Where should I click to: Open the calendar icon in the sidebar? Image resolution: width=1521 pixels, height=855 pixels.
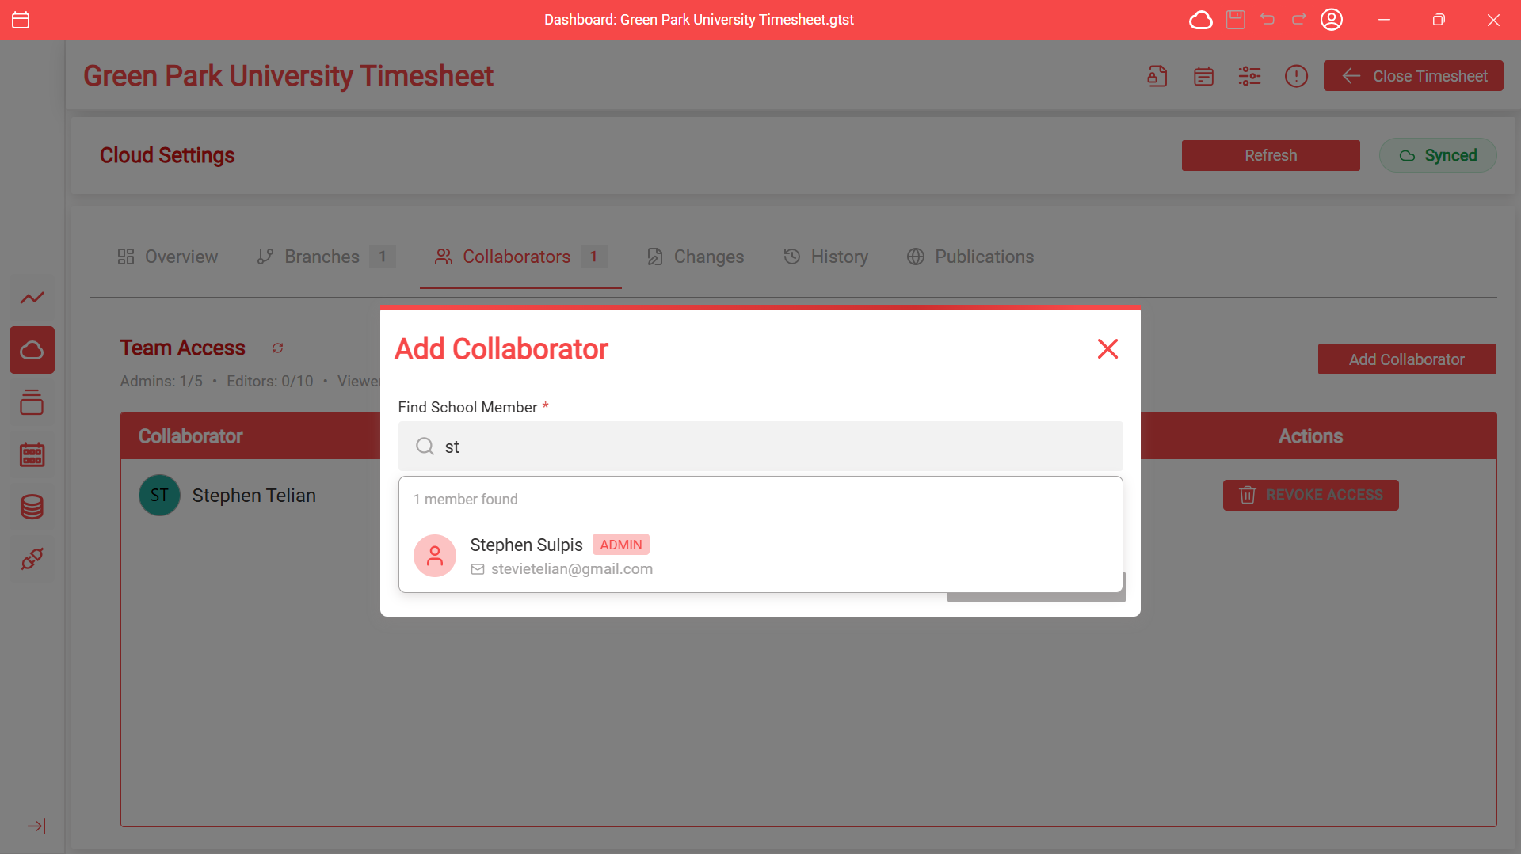[x=32, y=454]
